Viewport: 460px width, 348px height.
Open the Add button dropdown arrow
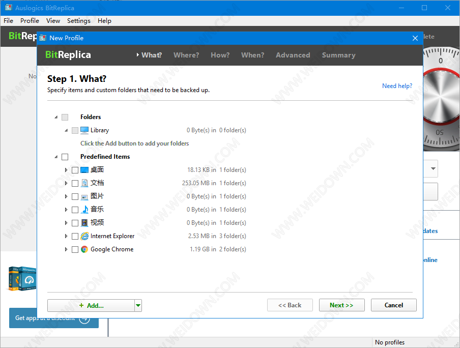pyautogui.click(x=138, y=305)
